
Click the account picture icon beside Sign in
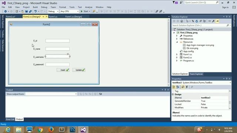pyautogui.click(x=234, y=7)
